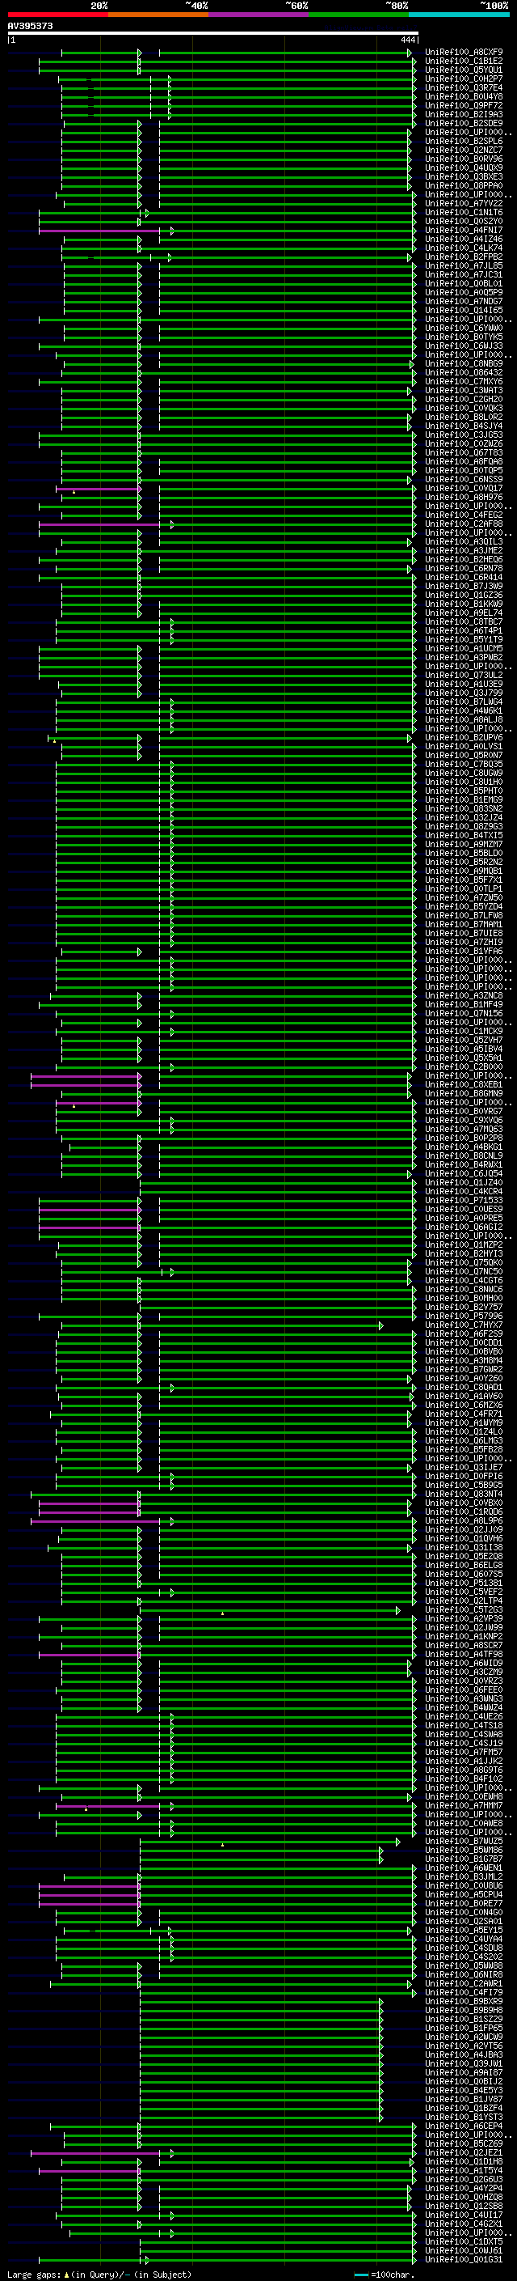Select hit label UniRef100_A7YV22
The width and height of the screenshot is (517, 2281).
[x=464, y=204]
